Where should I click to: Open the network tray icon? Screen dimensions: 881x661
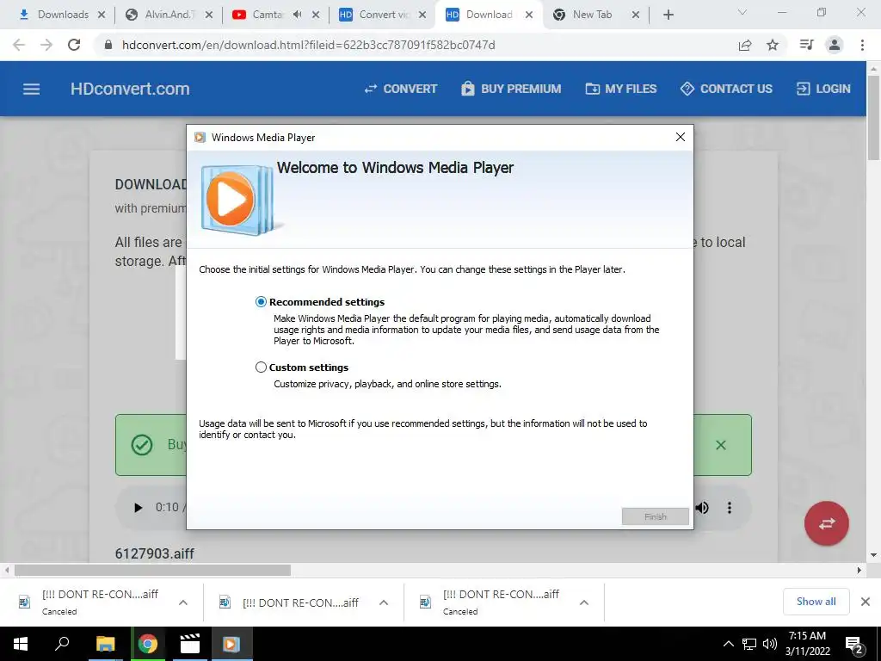point(749,644)
